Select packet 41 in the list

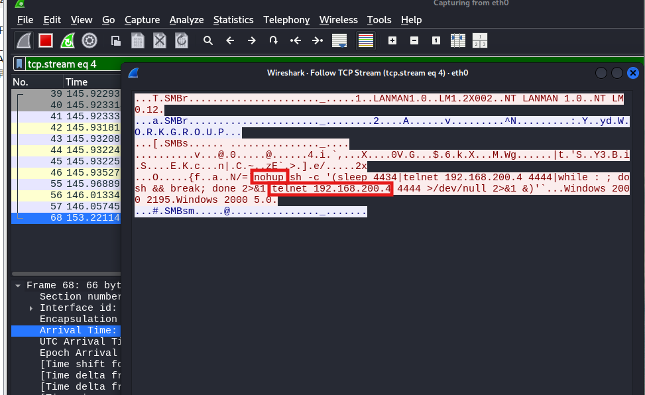[x=66, y=117]
